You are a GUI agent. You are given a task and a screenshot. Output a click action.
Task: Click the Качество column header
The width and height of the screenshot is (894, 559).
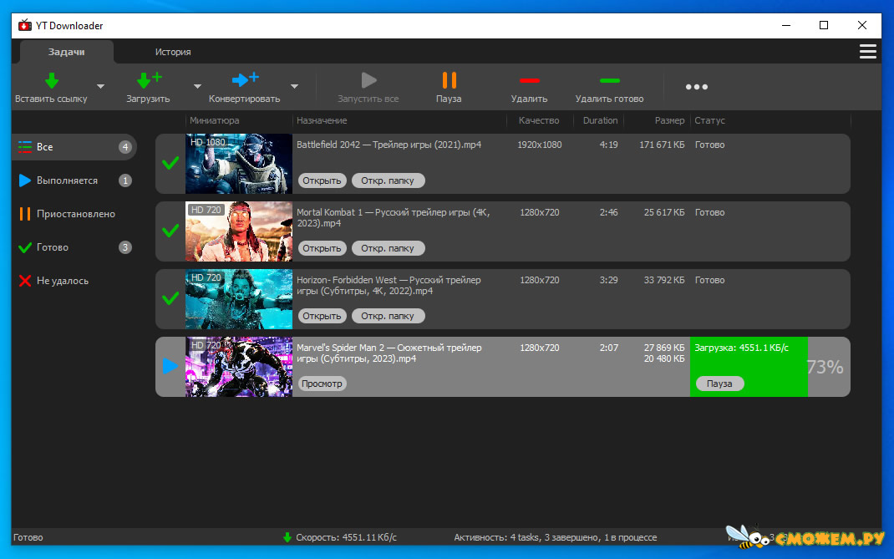pyautogui.click(x=539, y=121)
